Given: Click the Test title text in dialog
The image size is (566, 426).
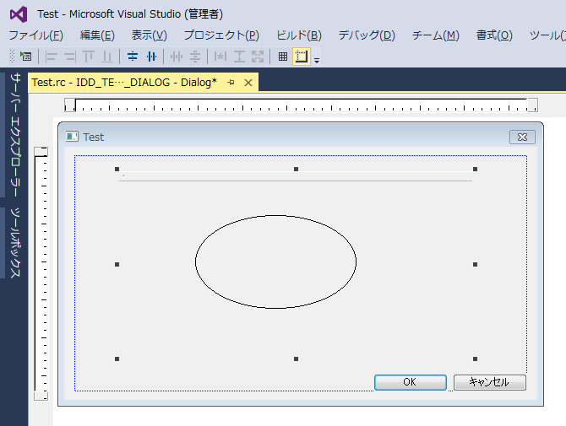Looking at the screenshot, I should [x=94, y=138].
